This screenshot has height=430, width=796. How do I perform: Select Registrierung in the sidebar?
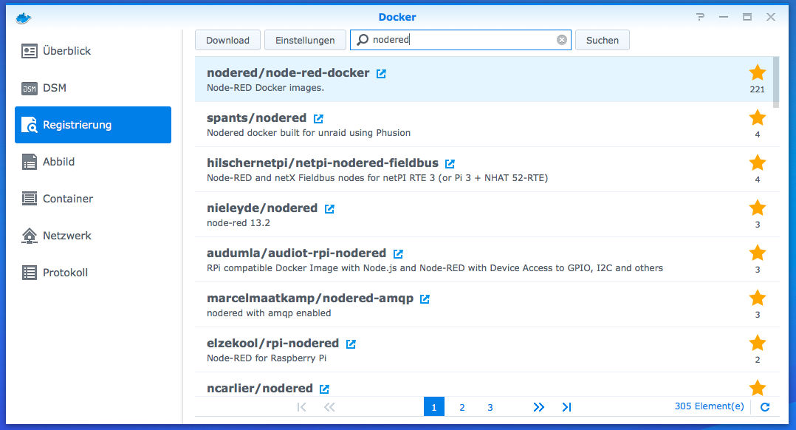click(93, 125)
